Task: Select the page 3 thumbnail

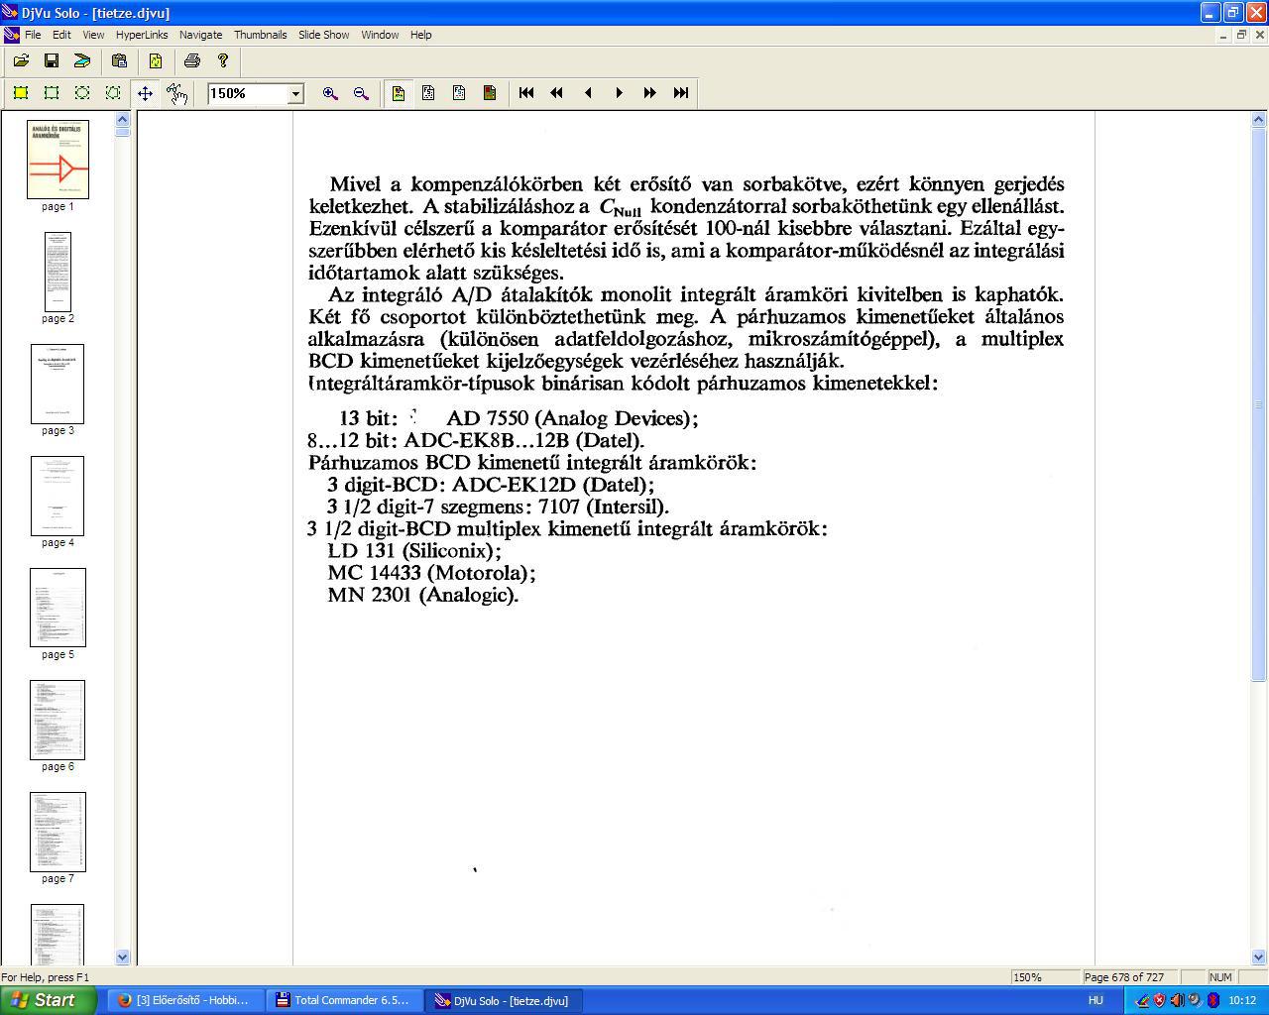Action: [58, 384]
